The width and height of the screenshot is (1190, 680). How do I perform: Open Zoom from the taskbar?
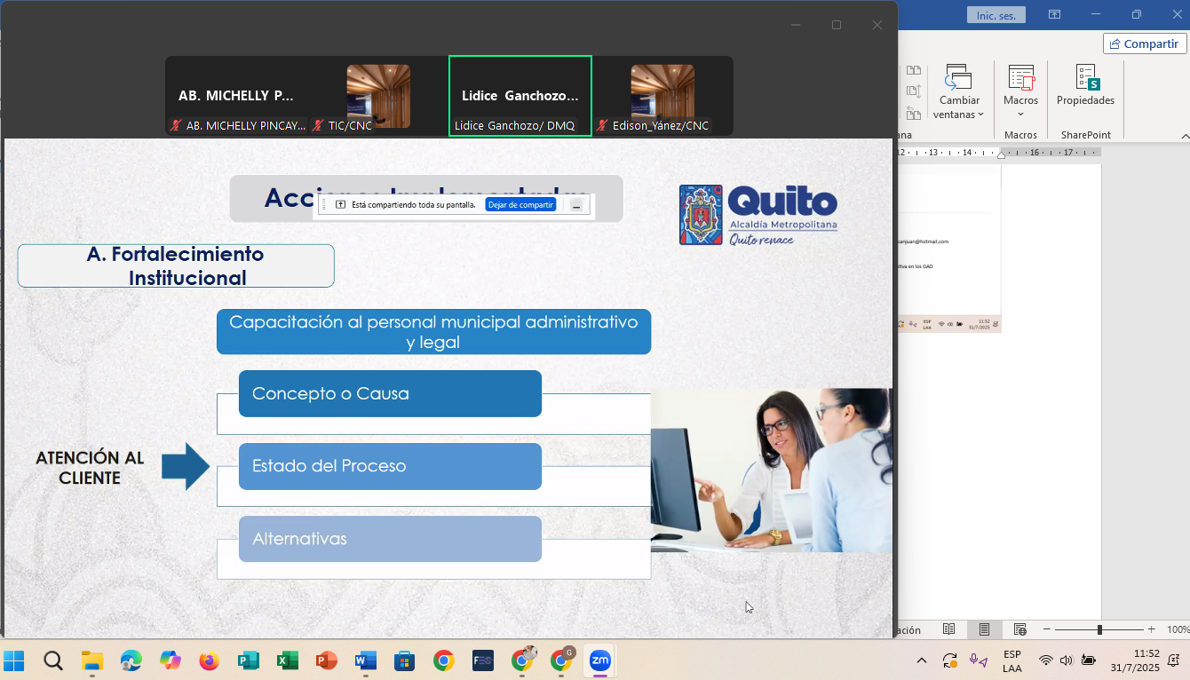tap(600, 660)
